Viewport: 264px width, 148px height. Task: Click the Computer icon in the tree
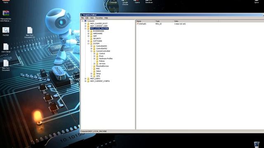pos(85,21)
